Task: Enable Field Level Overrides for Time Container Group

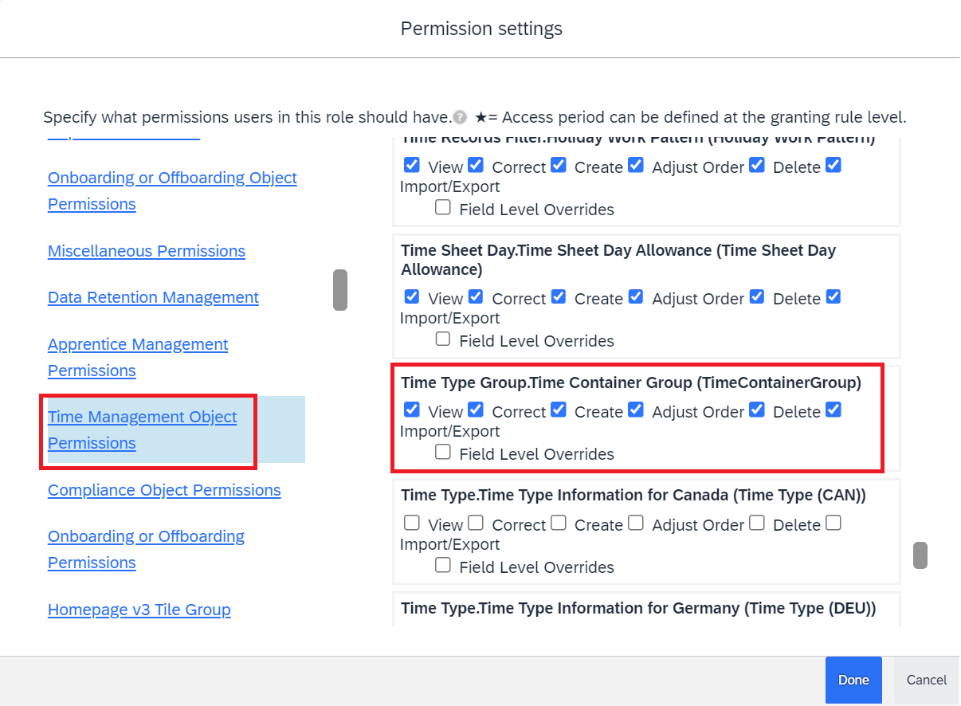Action: click(443, 452)
